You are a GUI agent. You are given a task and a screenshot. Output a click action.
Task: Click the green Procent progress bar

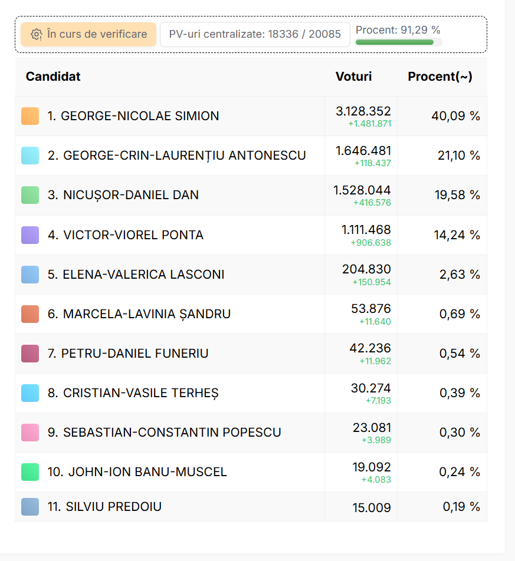tap(395, 42)
